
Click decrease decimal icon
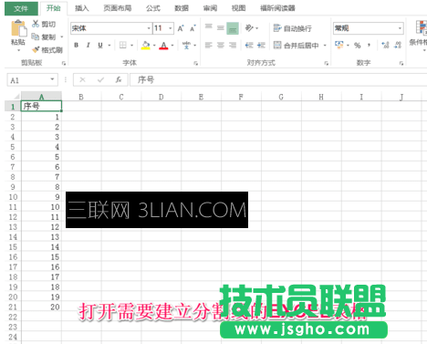point(398,46)
